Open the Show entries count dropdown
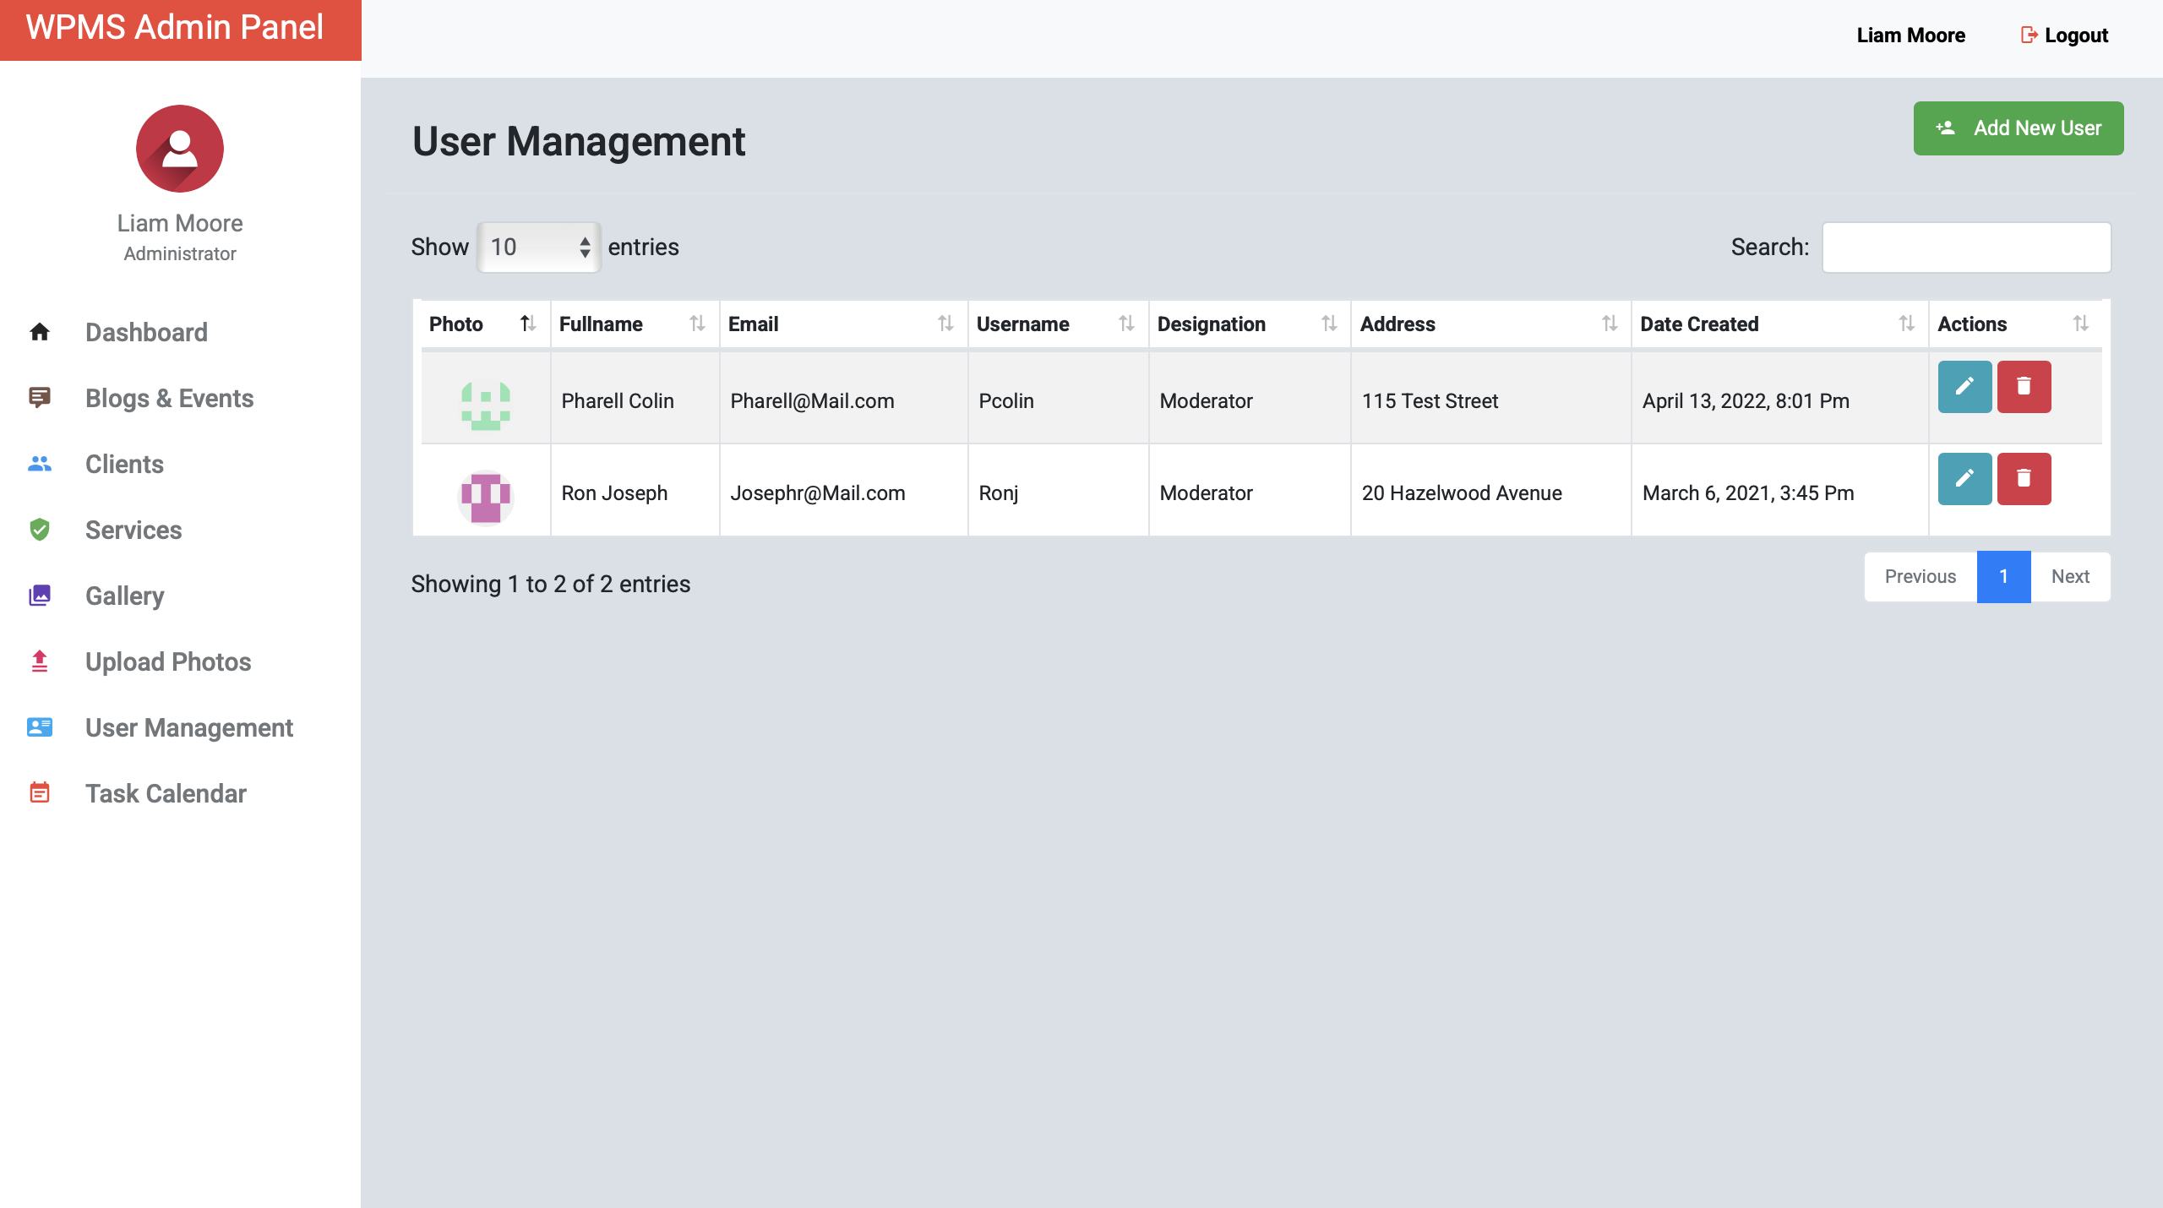The width and height of the screenshot is (2163, 1208). [x=539, y=248]
